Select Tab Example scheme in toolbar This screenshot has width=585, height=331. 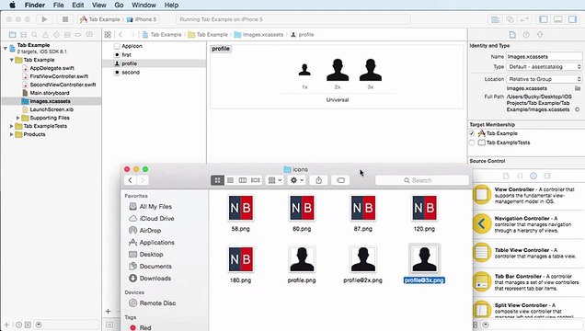pos(100,19)
